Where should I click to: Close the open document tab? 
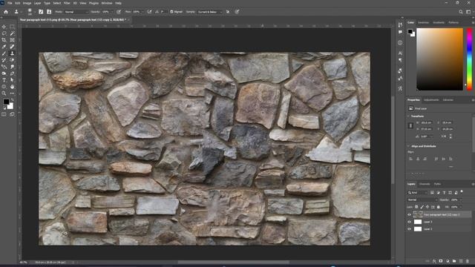coord(128,20)
